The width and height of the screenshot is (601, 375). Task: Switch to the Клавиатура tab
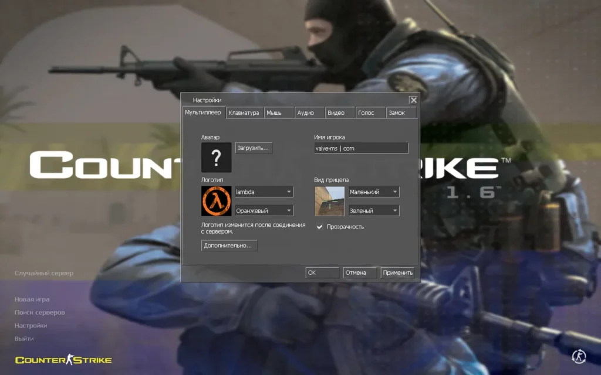click(244, 112)
